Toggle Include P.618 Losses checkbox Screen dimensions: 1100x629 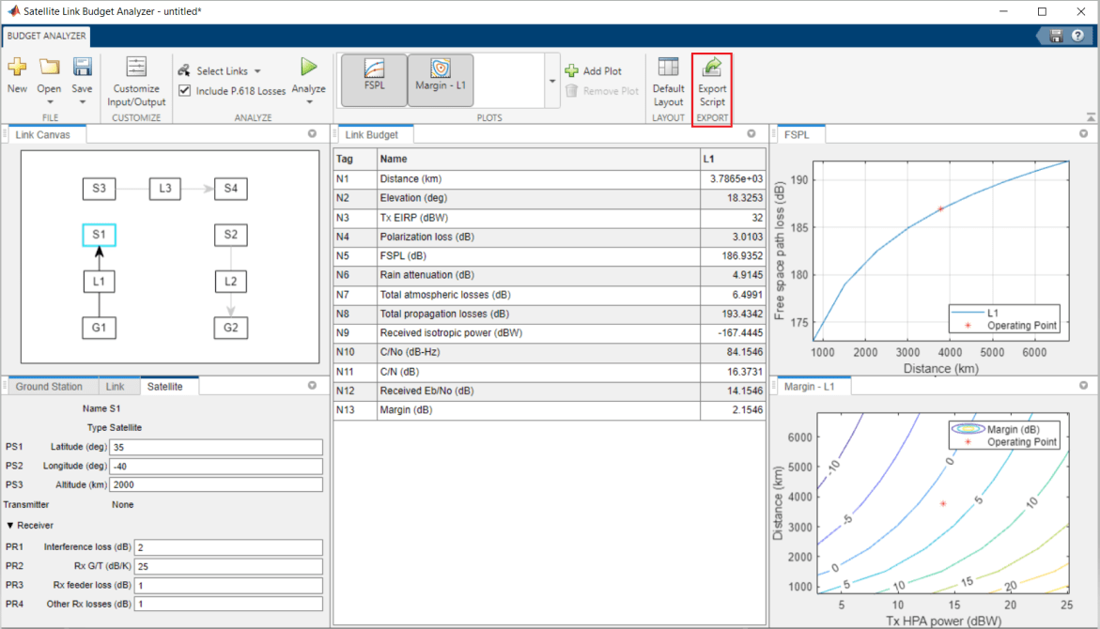pyautogui.click(x=185, y=91)
